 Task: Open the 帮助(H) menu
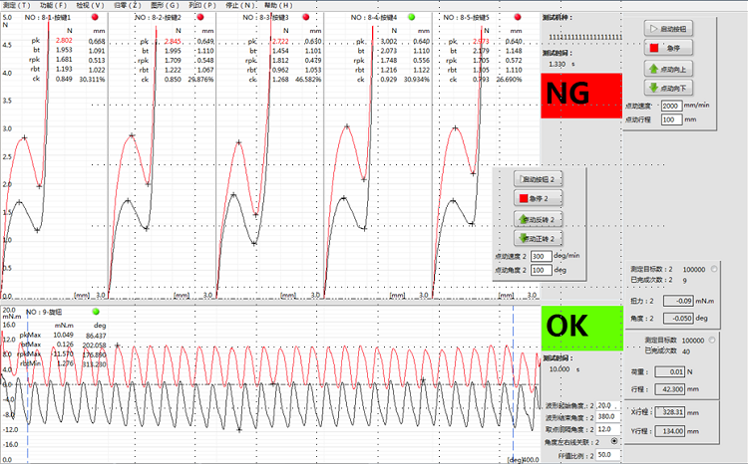click(278, 5)
